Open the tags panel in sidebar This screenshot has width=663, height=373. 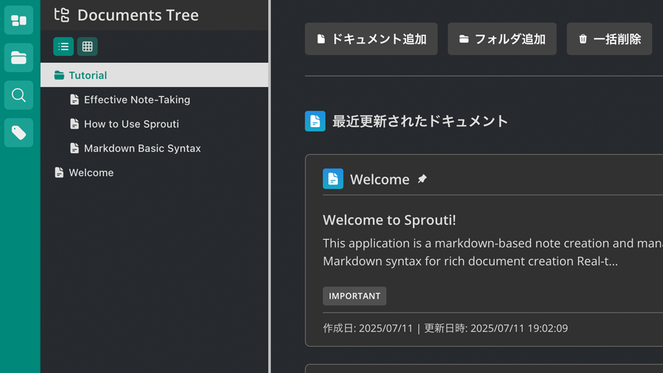[19, 133]
